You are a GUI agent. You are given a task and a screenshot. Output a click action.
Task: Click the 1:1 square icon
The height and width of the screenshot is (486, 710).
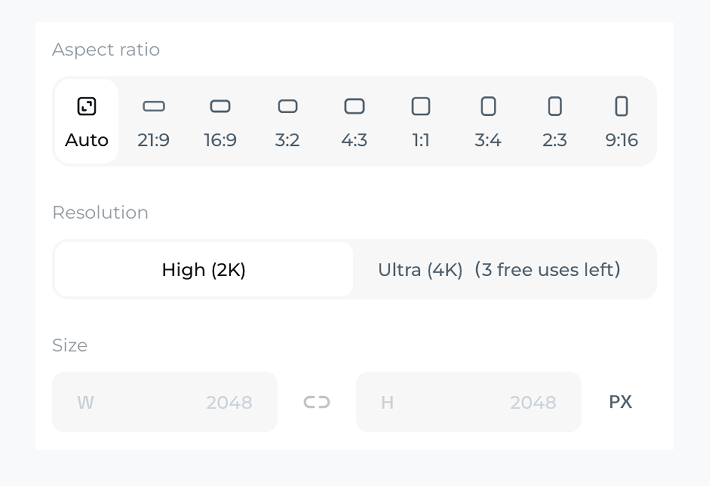point(421,107)
